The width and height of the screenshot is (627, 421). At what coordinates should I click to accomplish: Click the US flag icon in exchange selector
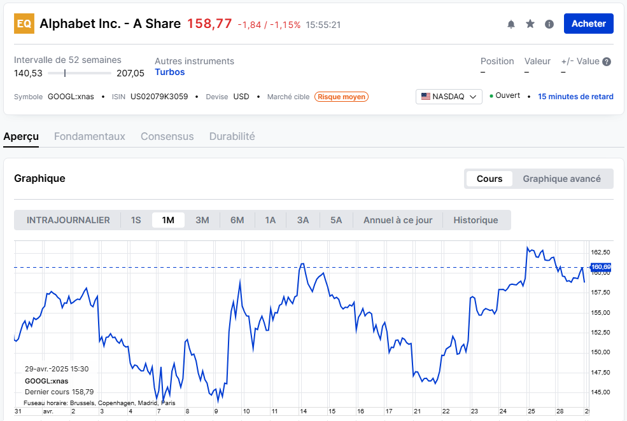tap(425, 97)
